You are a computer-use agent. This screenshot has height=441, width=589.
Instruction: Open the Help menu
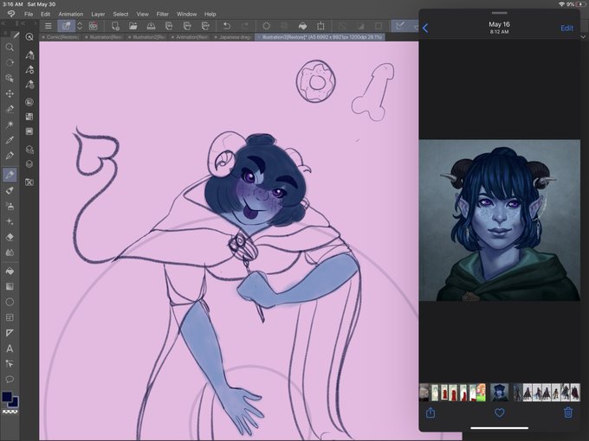click(x=210, y=14)
